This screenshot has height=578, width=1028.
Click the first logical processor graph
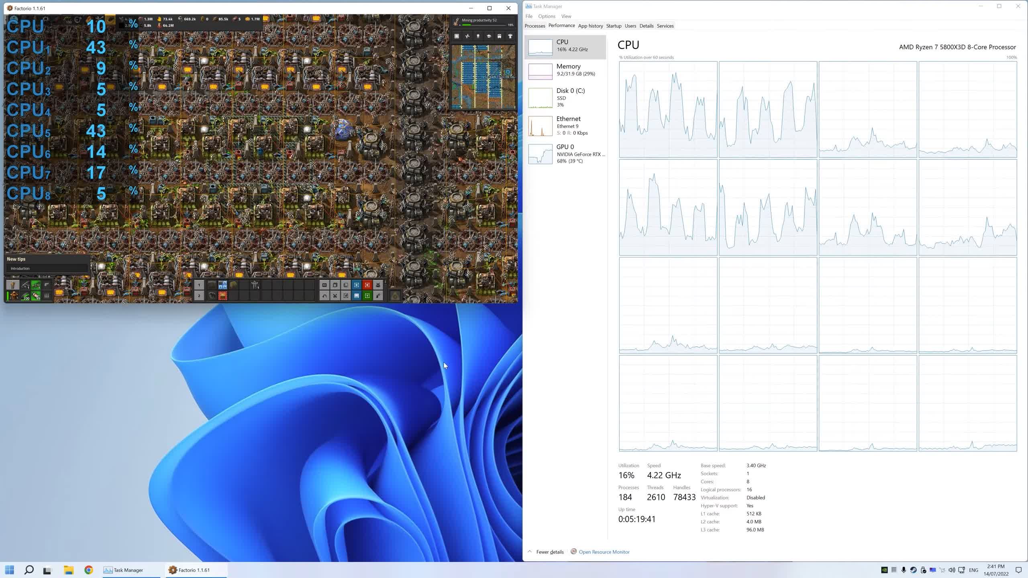[668, 110]
